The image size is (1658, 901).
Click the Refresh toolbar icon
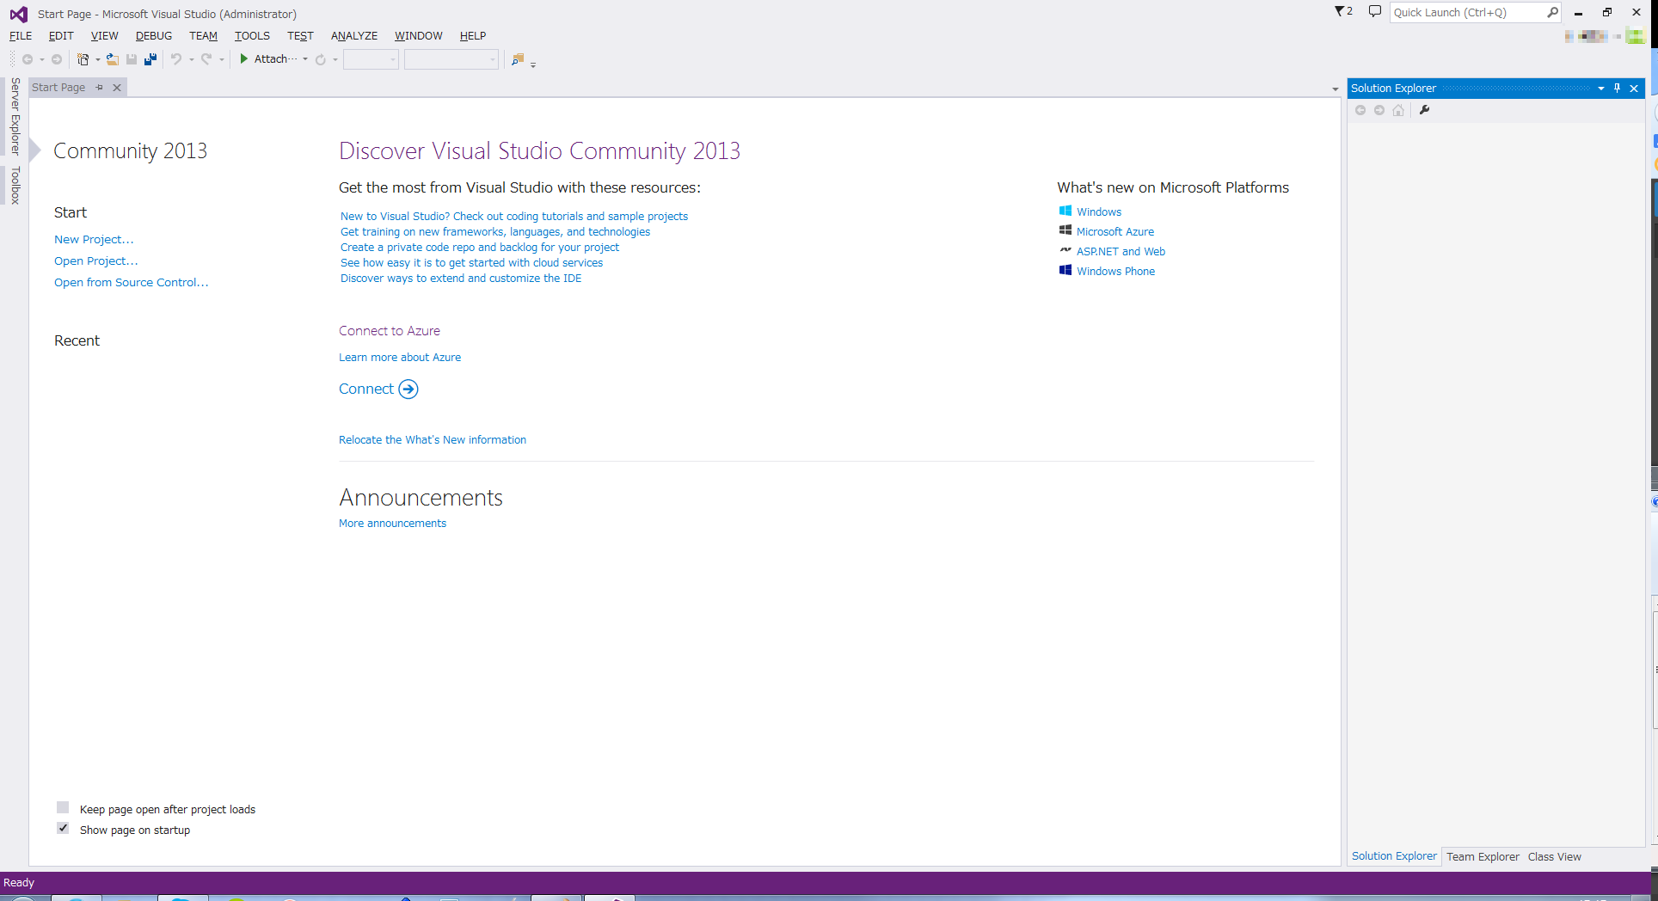tap(321, 59)
